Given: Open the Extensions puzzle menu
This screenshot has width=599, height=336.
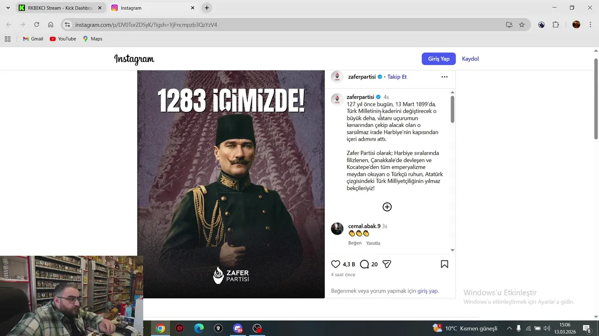Looking at the screenshot, I should 556,25.
